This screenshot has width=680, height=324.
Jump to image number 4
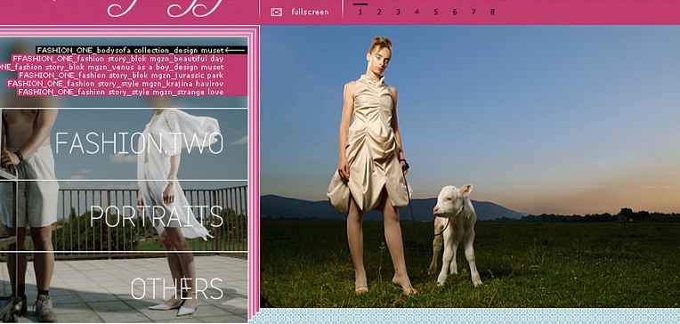417,12
